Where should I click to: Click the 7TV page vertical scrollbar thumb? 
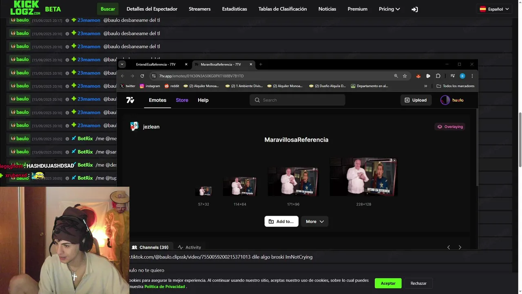point(476,147)
